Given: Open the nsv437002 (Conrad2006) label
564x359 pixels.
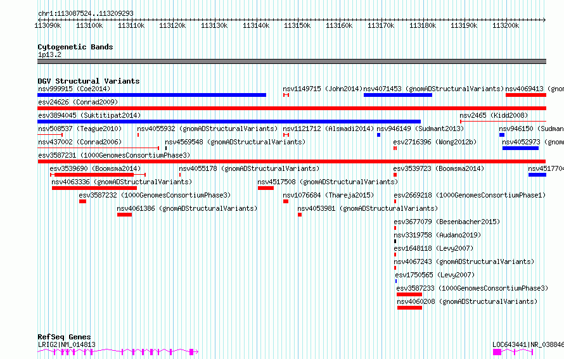Looking at the screenshot, I should pos(80,142).
